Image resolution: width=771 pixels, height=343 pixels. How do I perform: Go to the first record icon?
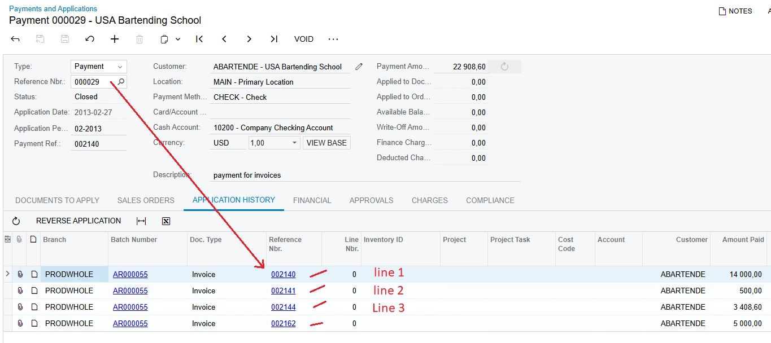pyautogui.click(x=199, y=39)
